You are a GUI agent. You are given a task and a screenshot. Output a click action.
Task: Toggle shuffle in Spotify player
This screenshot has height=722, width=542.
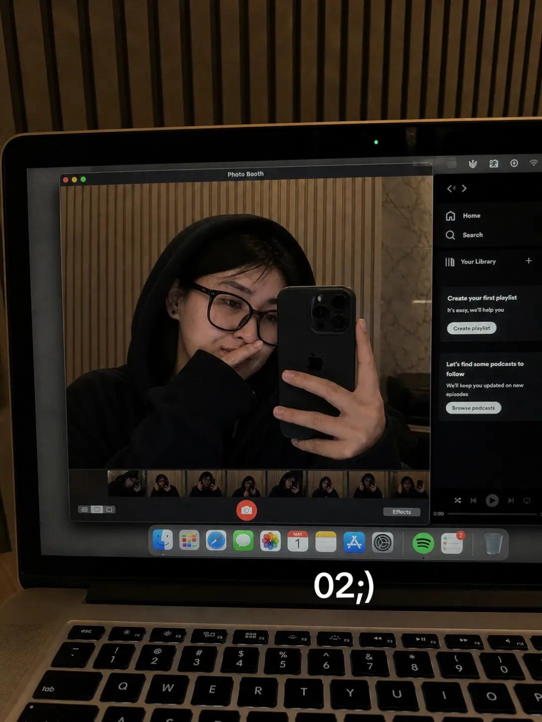pos(458,500)
